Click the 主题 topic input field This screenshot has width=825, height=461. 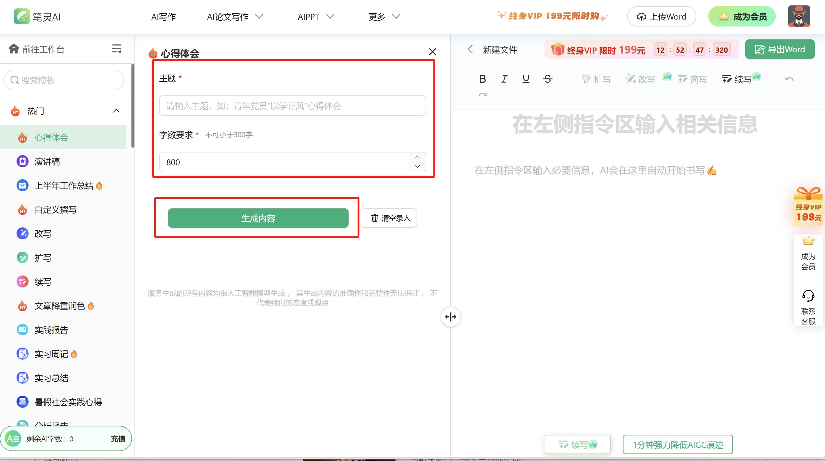[292, 106]
